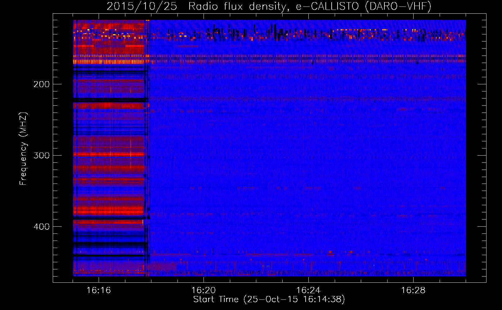Click the 400 frequency tick label
The width and height of the screenshot is (502, 310).
click(42, 227)
